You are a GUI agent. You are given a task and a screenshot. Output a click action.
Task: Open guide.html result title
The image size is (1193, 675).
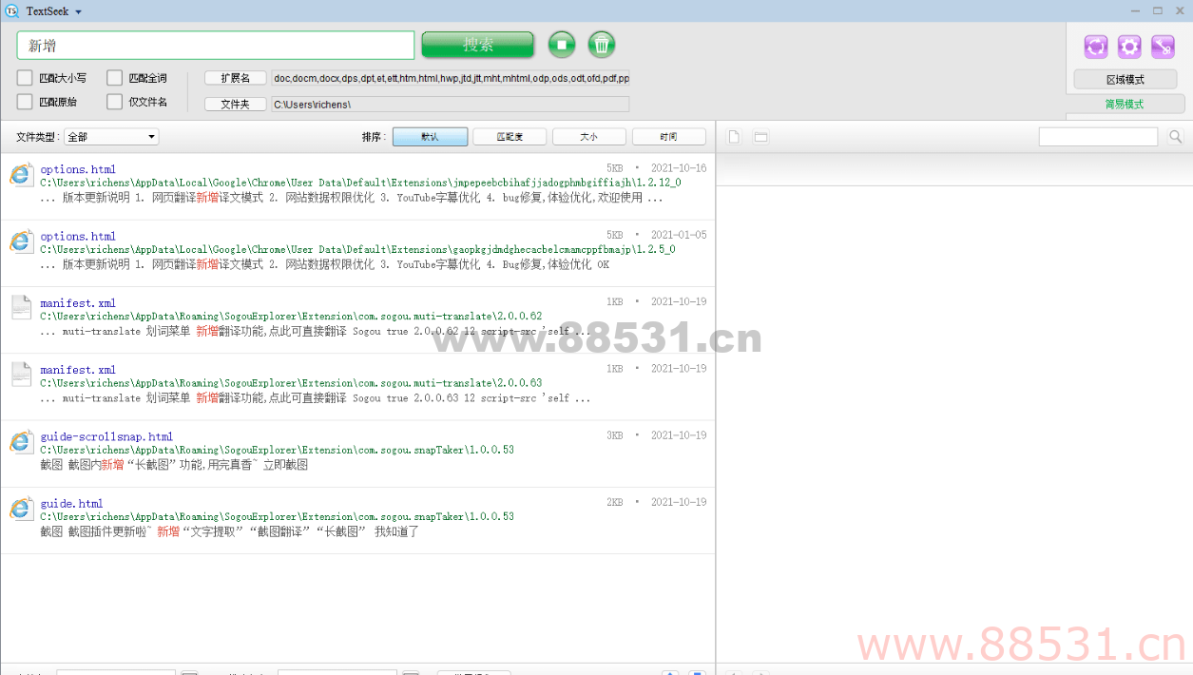[x=71, y=503]
